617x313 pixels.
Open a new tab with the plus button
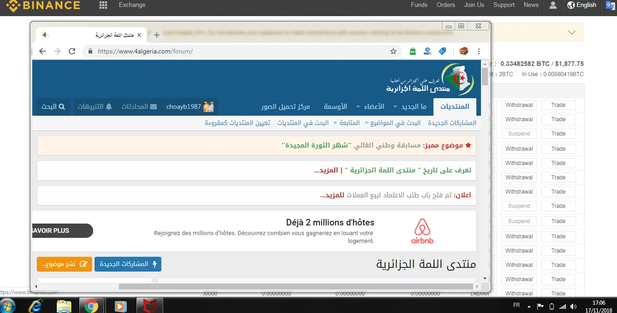pyautogui.click(x=157, y=35)
